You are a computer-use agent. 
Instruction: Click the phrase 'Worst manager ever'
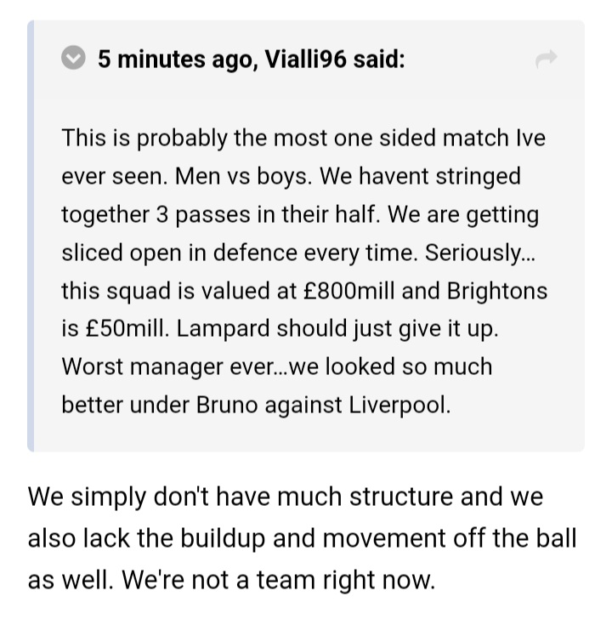point(168,366)
